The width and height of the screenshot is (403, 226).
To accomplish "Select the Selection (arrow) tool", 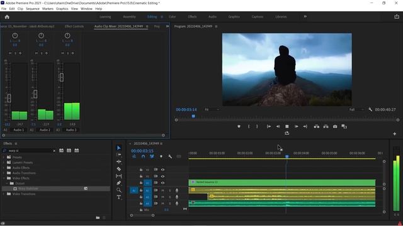I will pyautogui.click(x=119, y=148).
